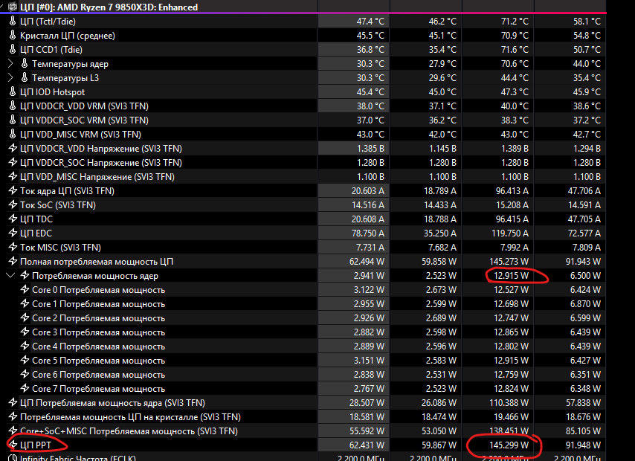Viewport: 635px width, 461px height.
Task: Collapse the Потребляемая мощность ядер group
Action: [10, 276]
